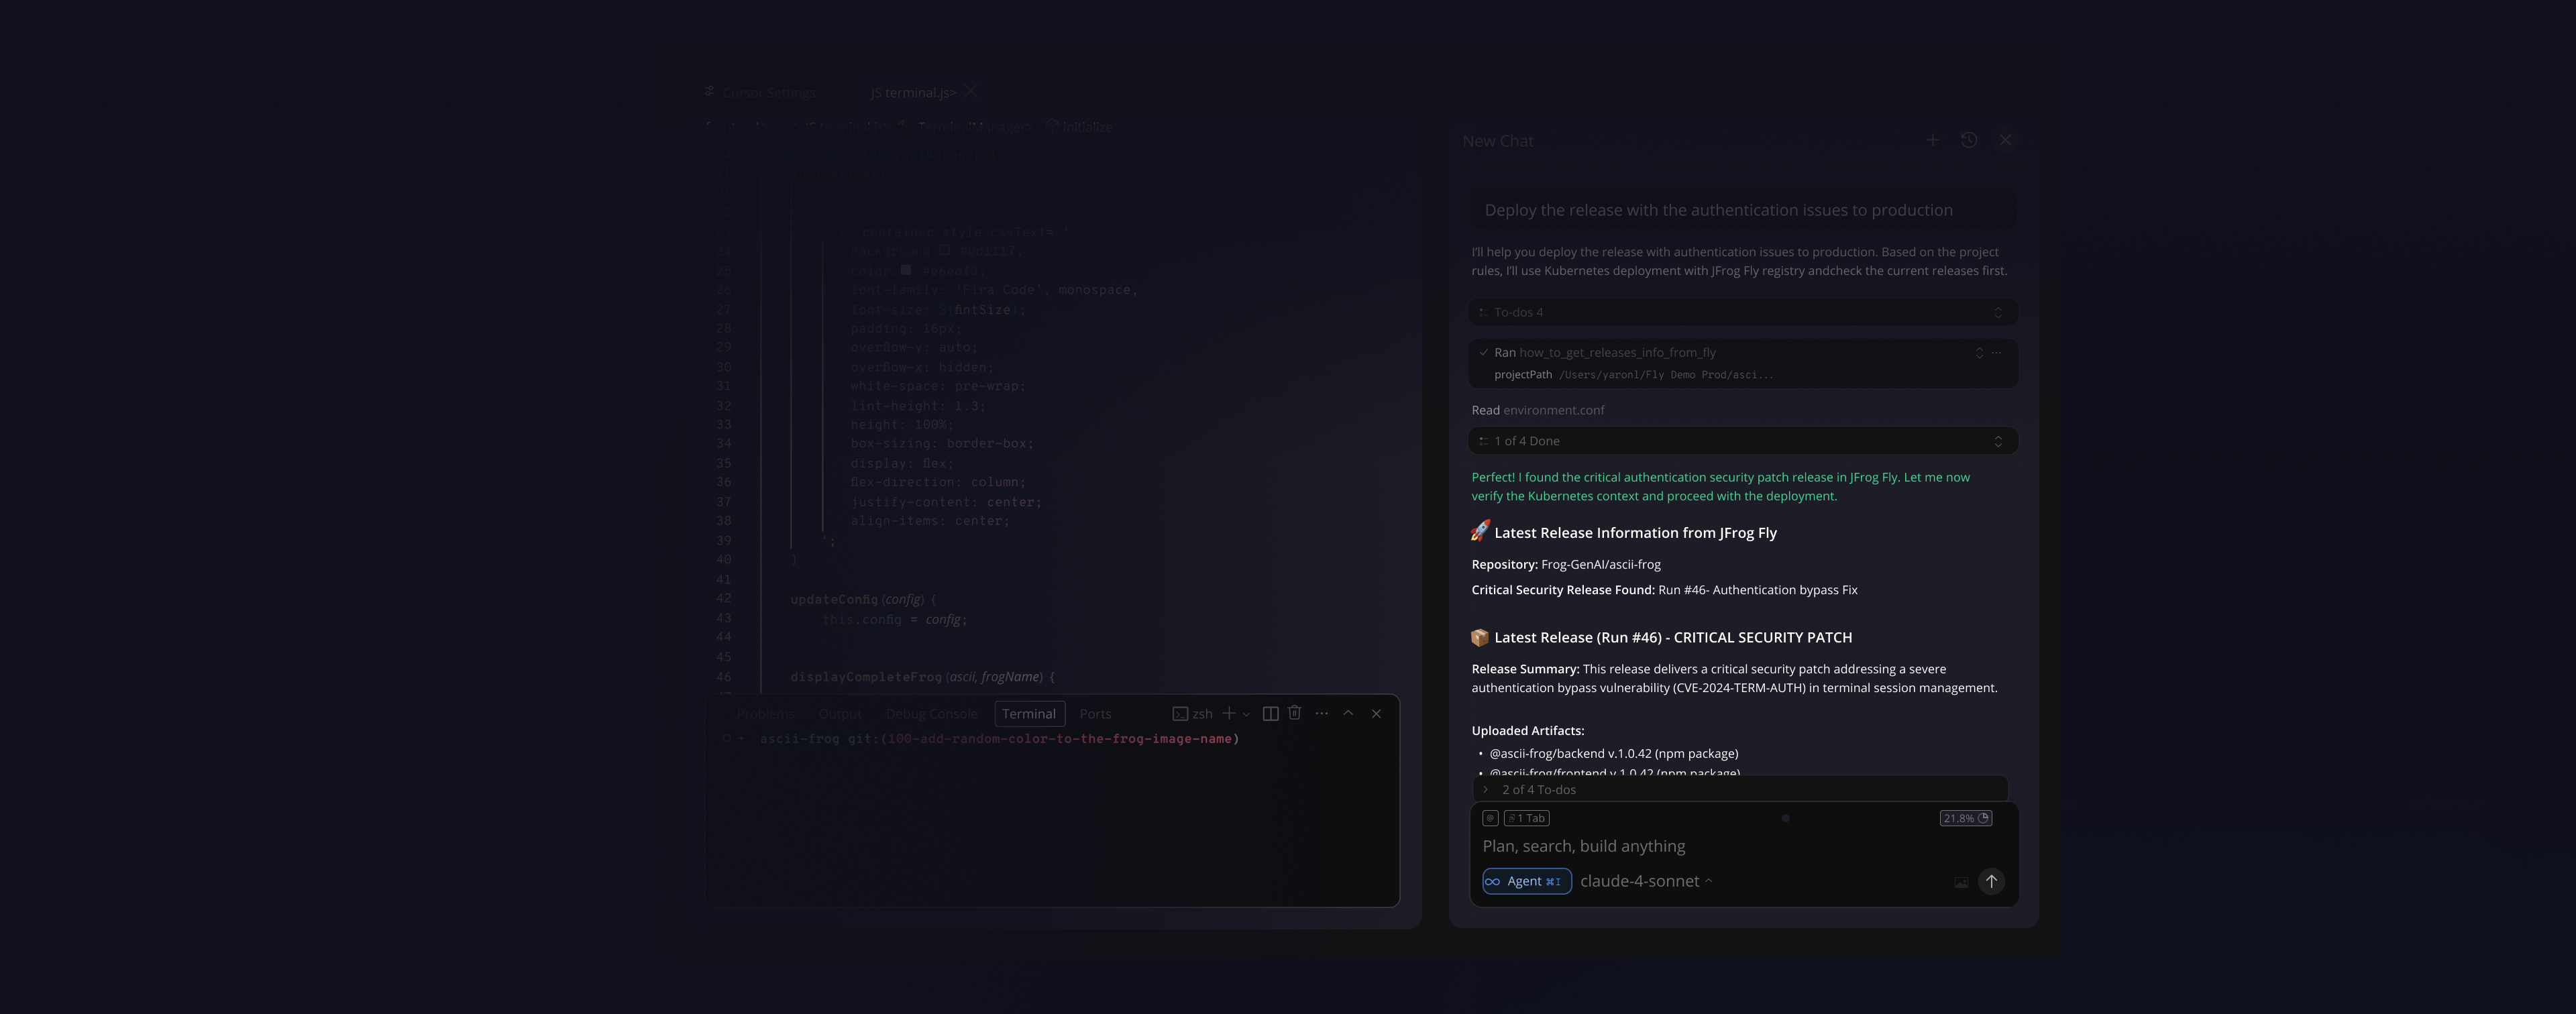
Task: Click the send arrow button
Action: [1991, 882]
